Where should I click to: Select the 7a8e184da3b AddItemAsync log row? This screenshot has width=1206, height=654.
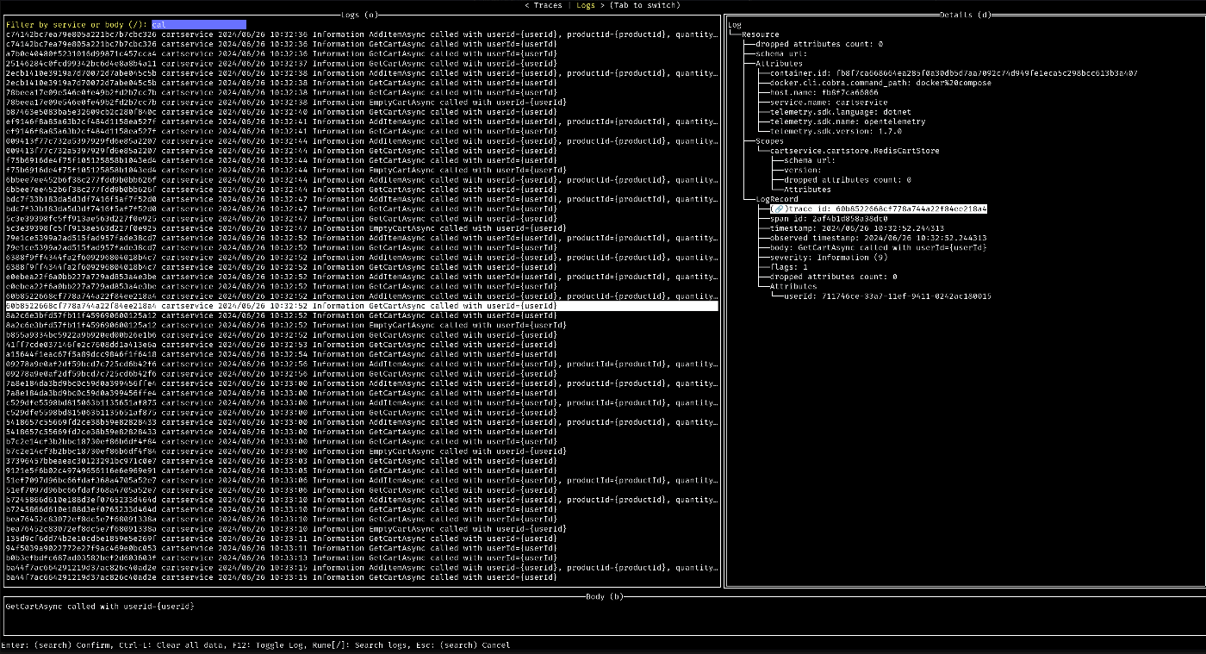[362, 383]
